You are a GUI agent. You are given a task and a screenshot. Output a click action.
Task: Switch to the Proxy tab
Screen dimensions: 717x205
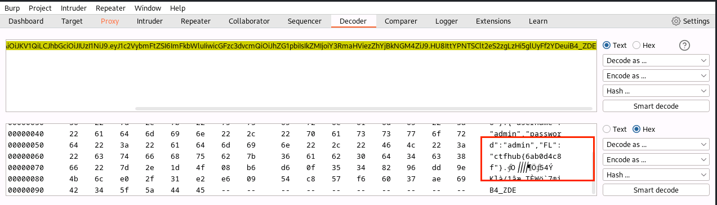[110, 21]
